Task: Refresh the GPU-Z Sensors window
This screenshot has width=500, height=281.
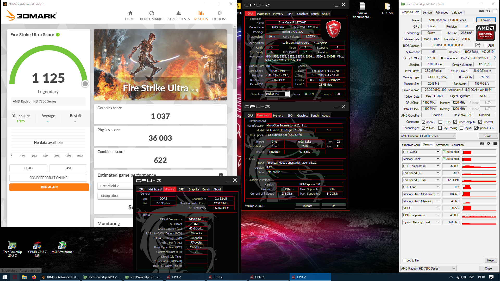Action: tap(489, 143)
